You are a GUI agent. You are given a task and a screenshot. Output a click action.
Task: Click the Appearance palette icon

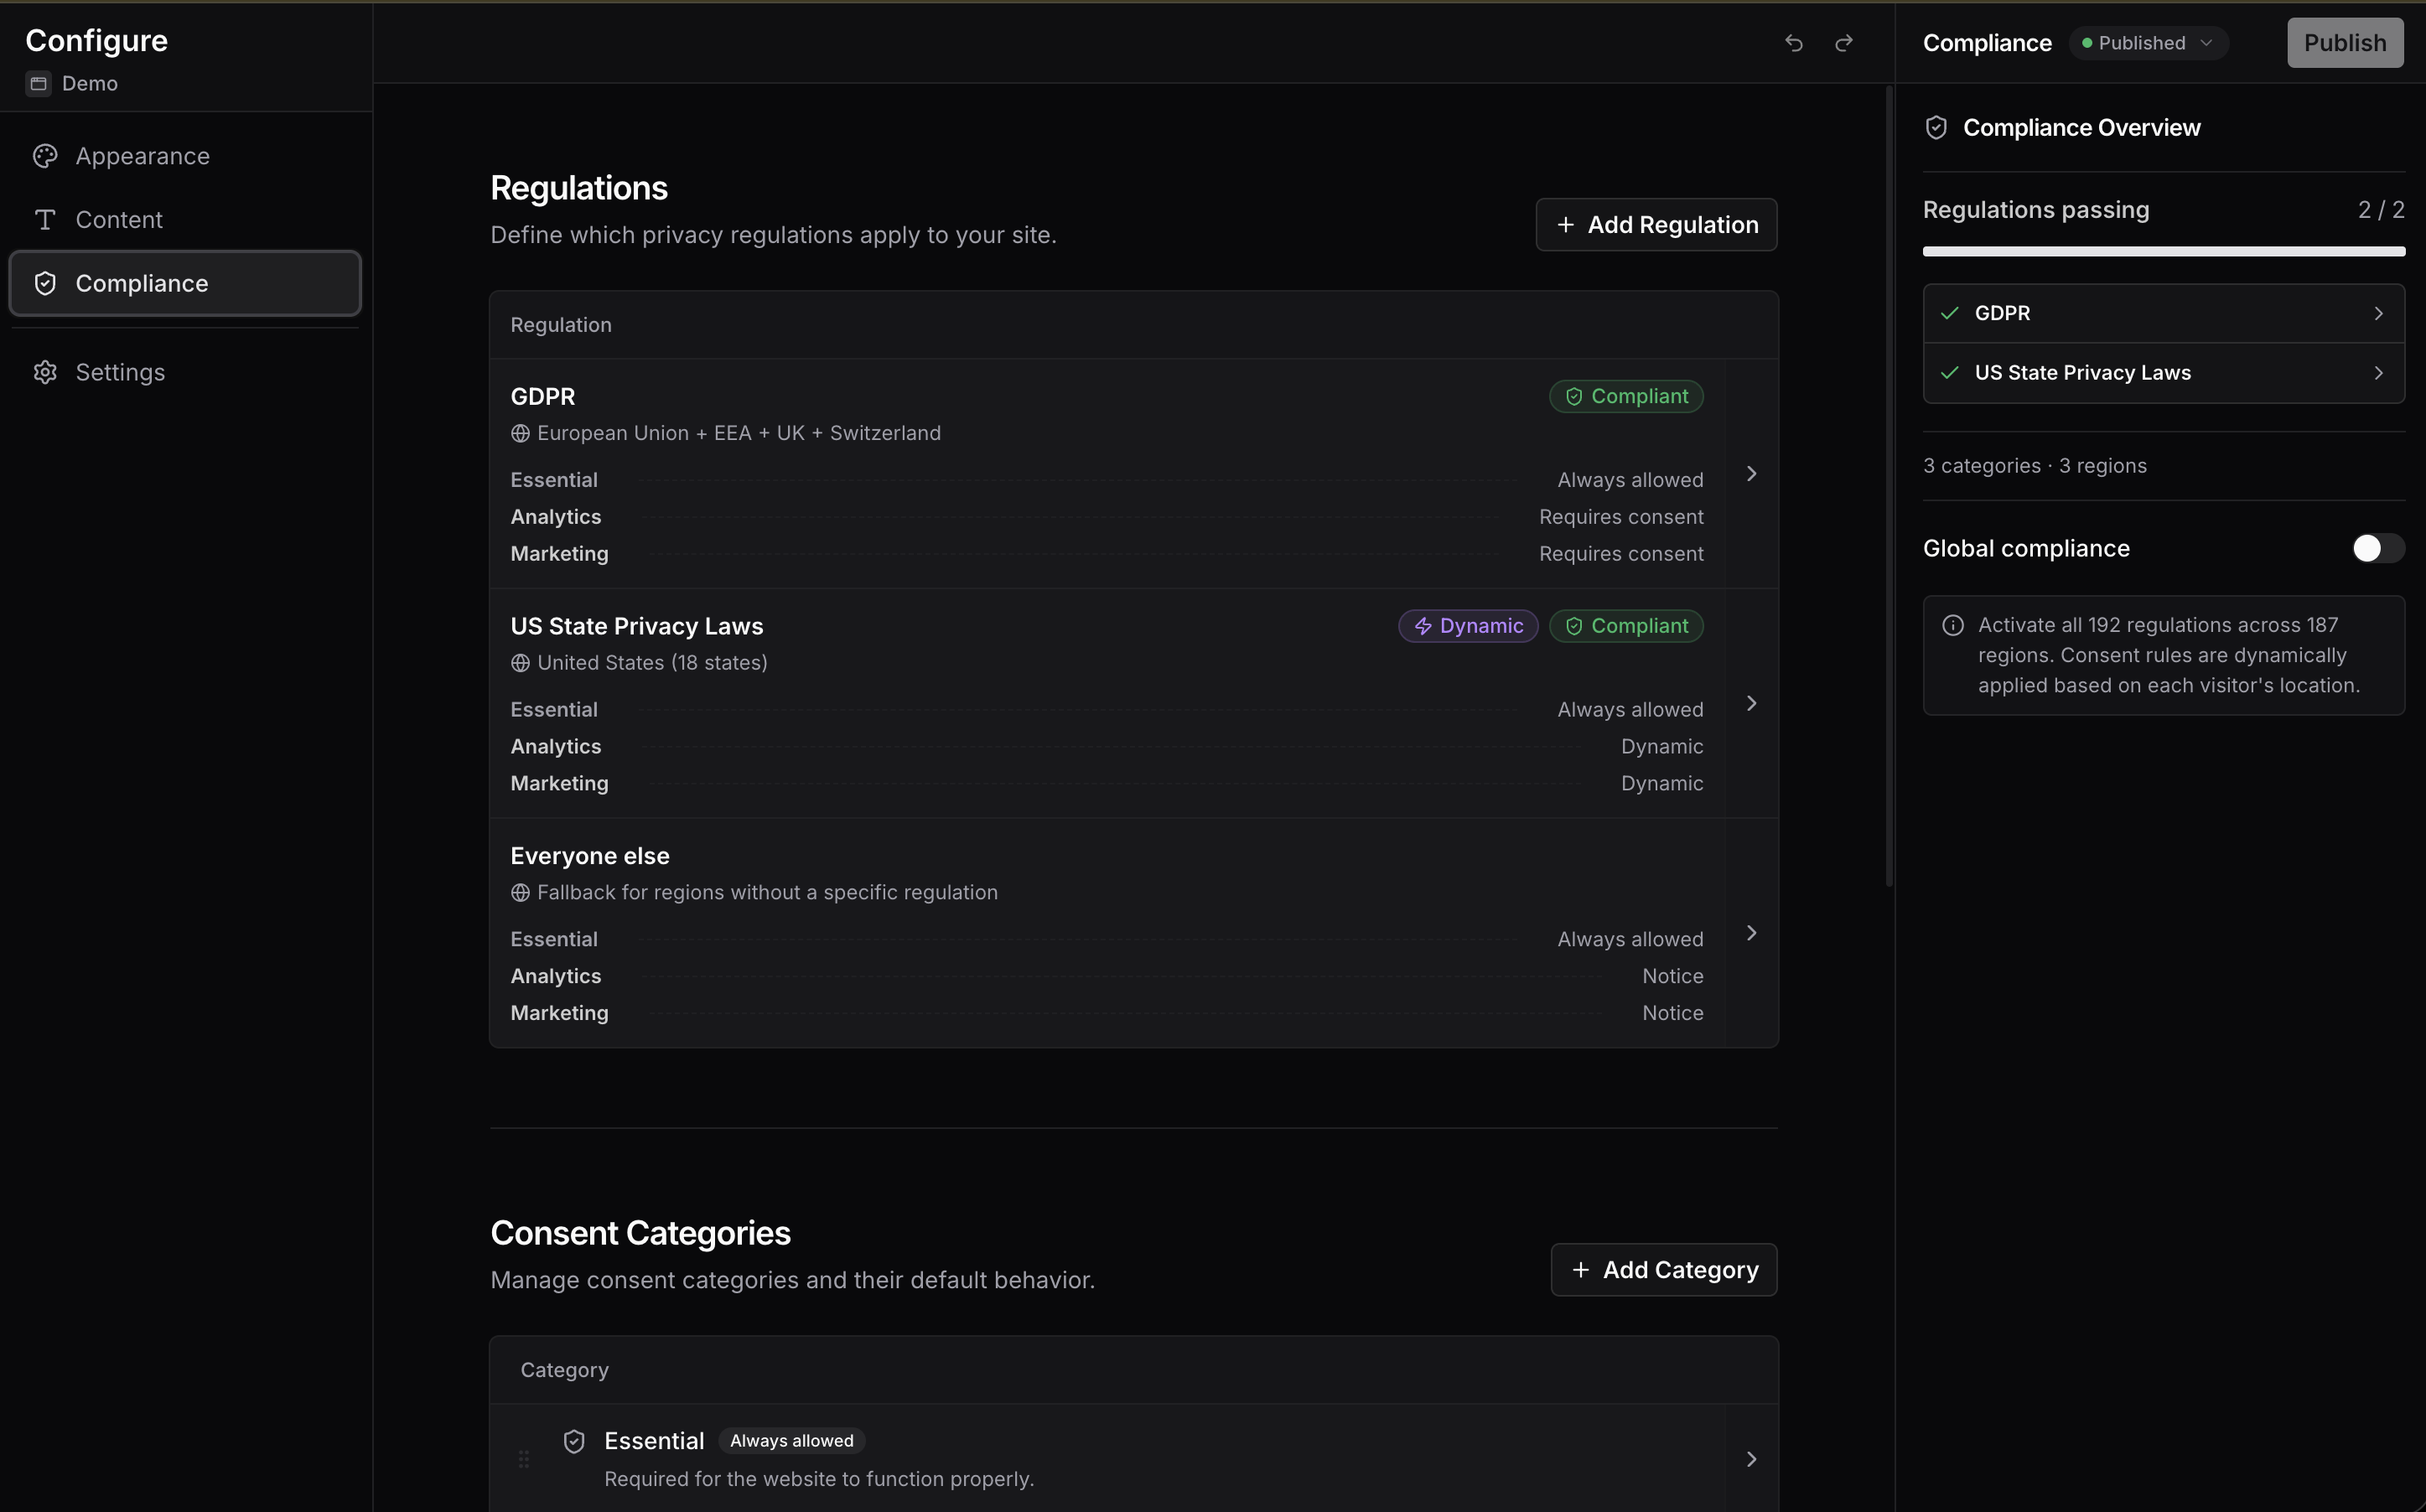click(x=45, y=156)
